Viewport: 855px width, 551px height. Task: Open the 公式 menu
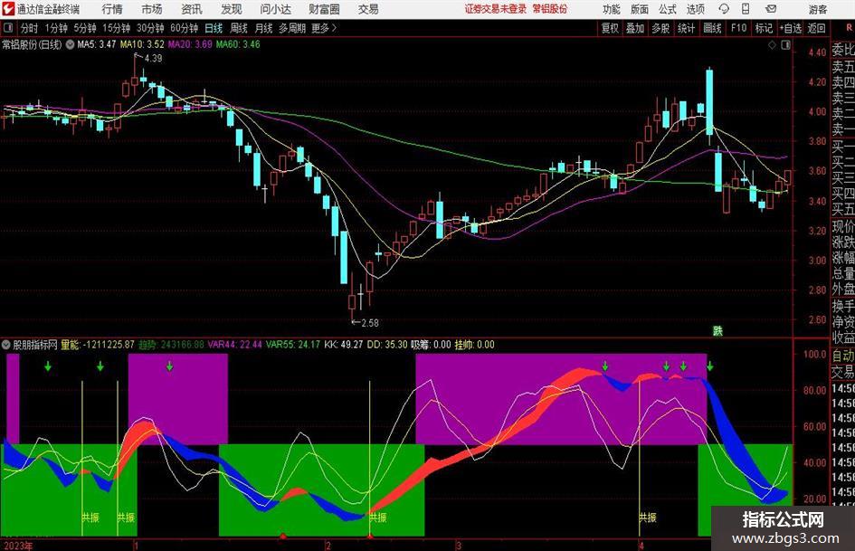pyautogui.click(x=668, y=9)
